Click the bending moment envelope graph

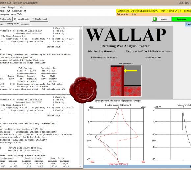pyautogui.click(x=118, y=134)
